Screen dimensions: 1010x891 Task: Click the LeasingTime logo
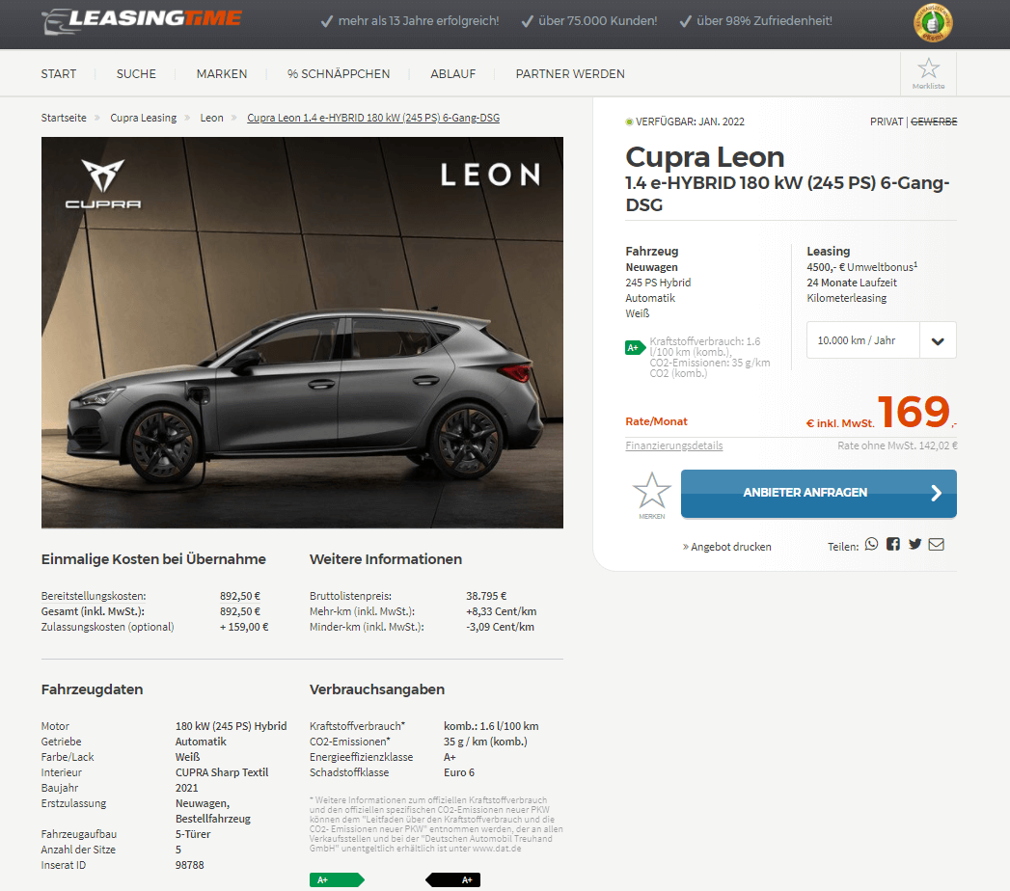[142, 21]
